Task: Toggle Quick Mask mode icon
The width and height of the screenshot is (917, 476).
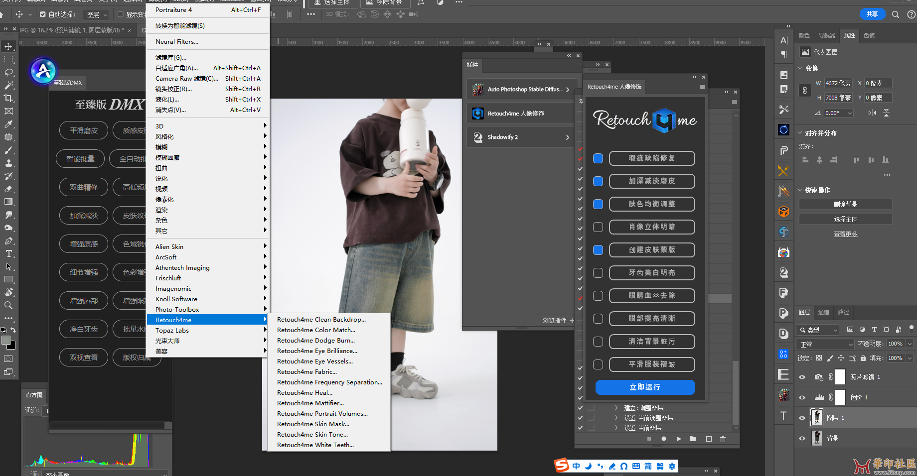Action: coord(8,358)
